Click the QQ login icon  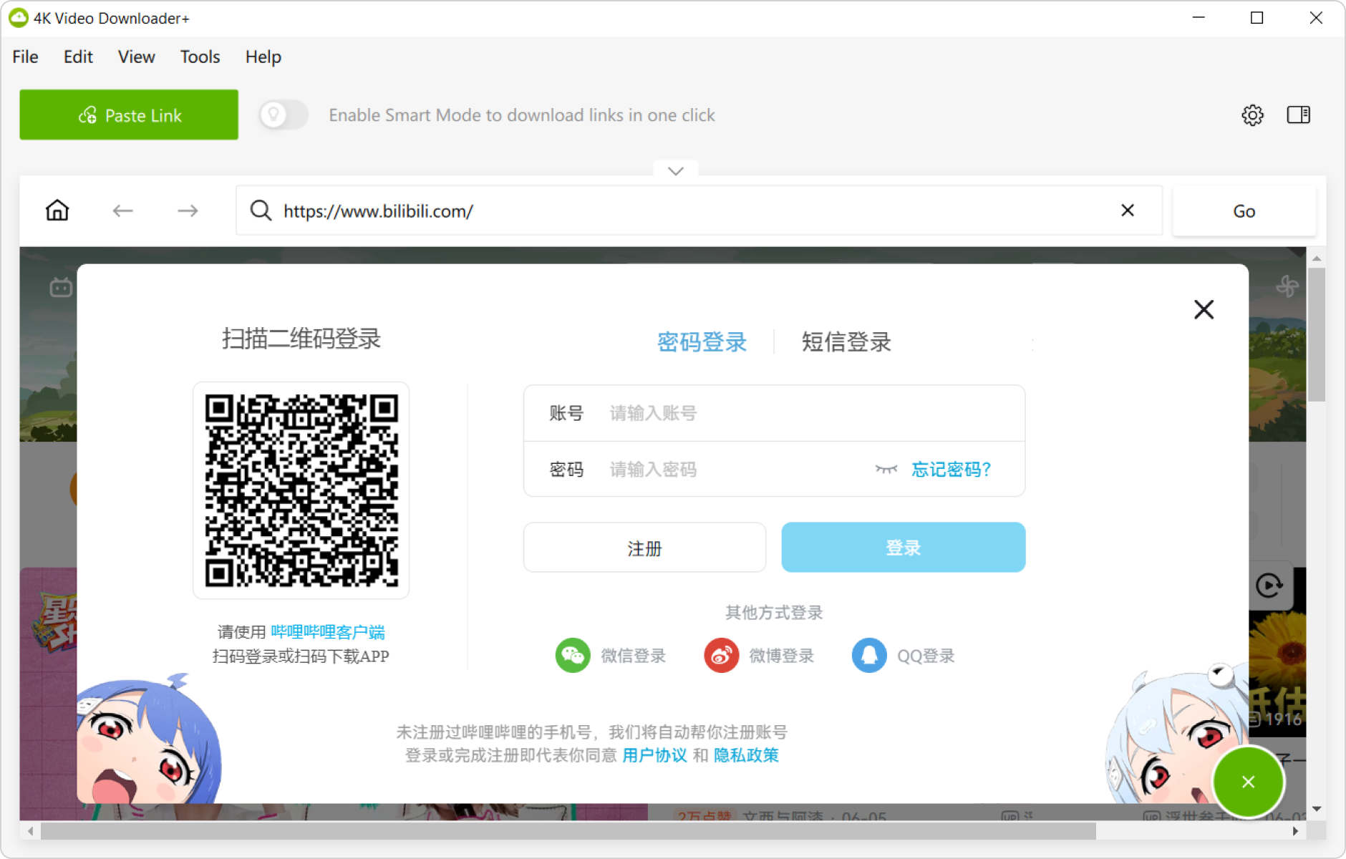[869, 655]
